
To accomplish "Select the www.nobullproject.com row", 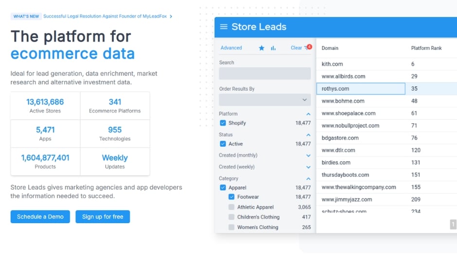I will coord(387,126).
